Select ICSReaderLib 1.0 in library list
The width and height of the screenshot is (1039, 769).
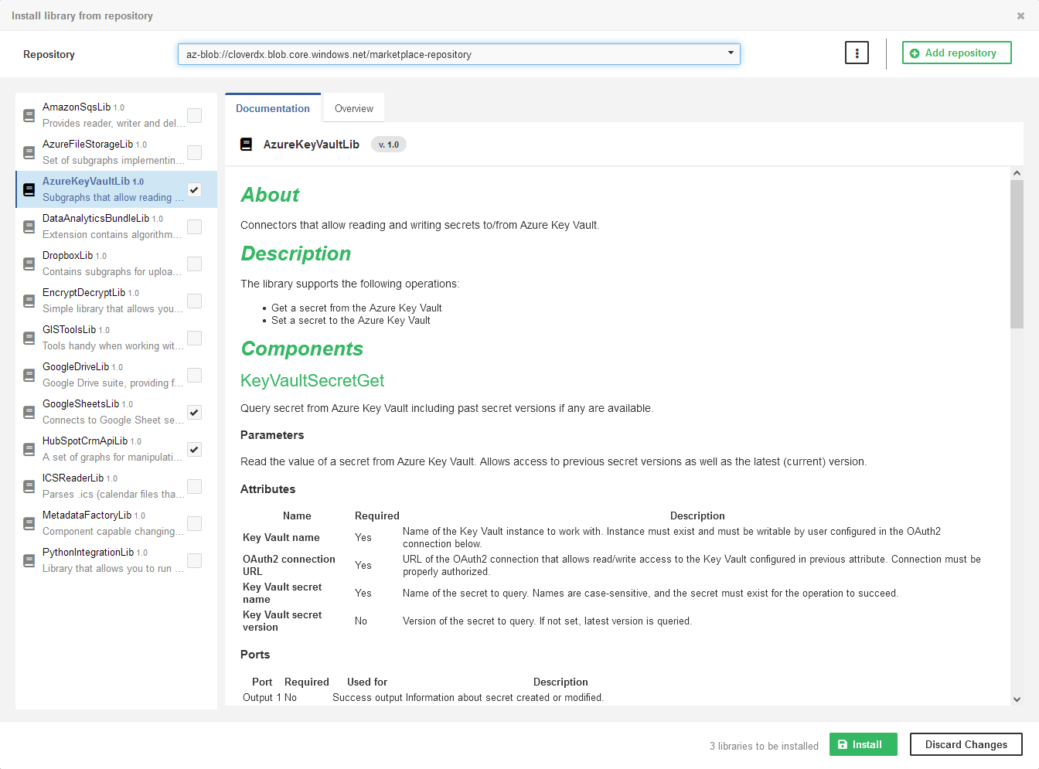click(116, 486)
